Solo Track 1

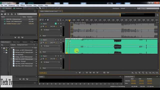click(58, 24)
